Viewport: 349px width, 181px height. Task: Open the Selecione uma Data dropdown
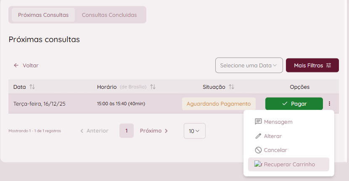click(249, 65)
